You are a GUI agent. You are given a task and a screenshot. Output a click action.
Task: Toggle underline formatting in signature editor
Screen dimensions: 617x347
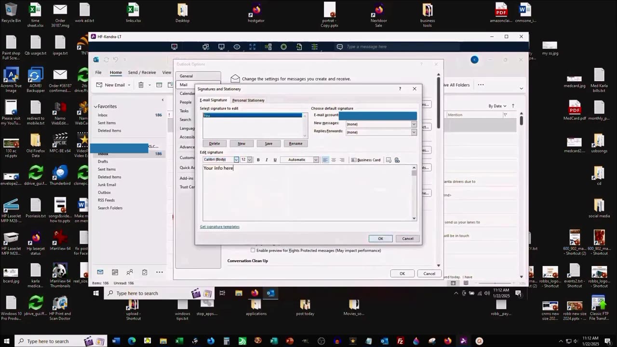pos(275,160)
